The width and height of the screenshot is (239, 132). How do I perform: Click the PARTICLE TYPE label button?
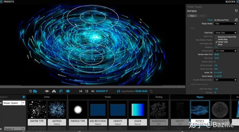(x=78, y=122)
